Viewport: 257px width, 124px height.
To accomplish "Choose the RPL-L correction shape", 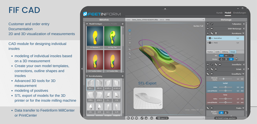I will pyautogui.click(x=91, y=84).
